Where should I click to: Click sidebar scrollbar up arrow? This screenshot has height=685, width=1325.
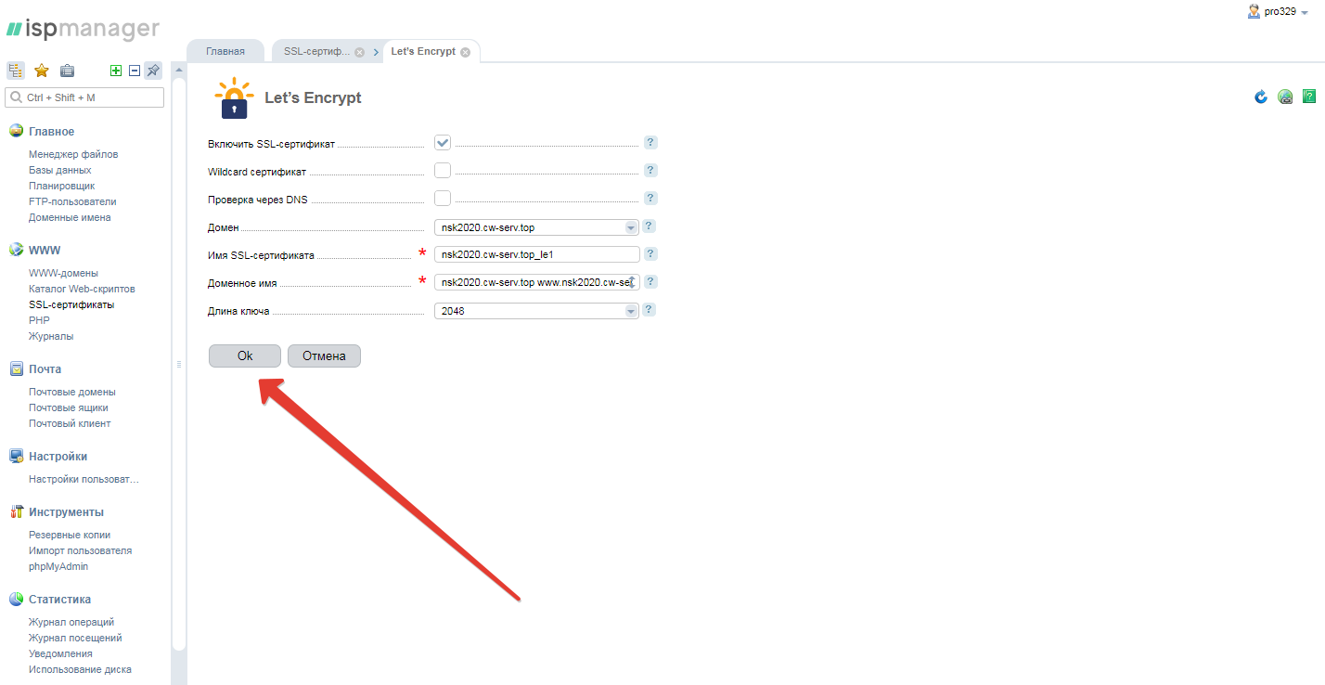pos(179,71)
